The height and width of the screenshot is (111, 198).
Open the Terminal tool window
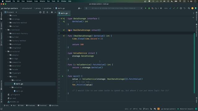pyautogui.click(x=42, y=105)
